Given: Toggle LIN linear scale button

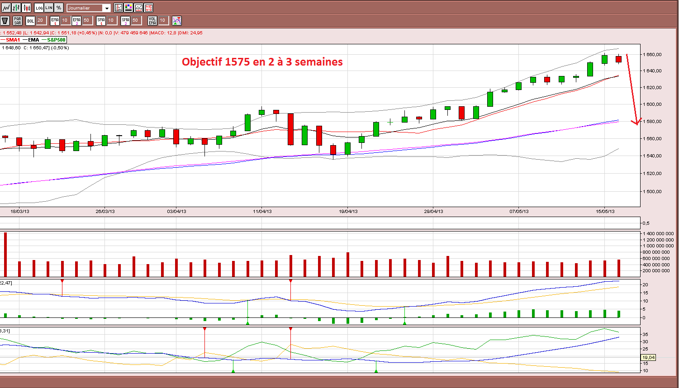Looking at the screenshot, I should click(x=49, y=8).
